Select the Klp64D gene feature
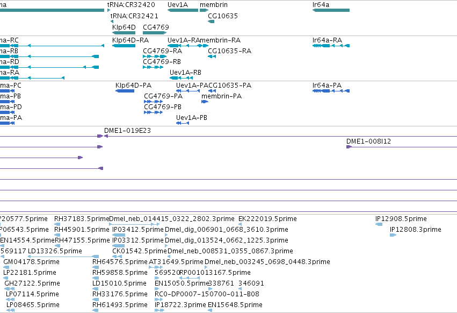The width and height of the screenshot is (457, 313). pos(124,33)
